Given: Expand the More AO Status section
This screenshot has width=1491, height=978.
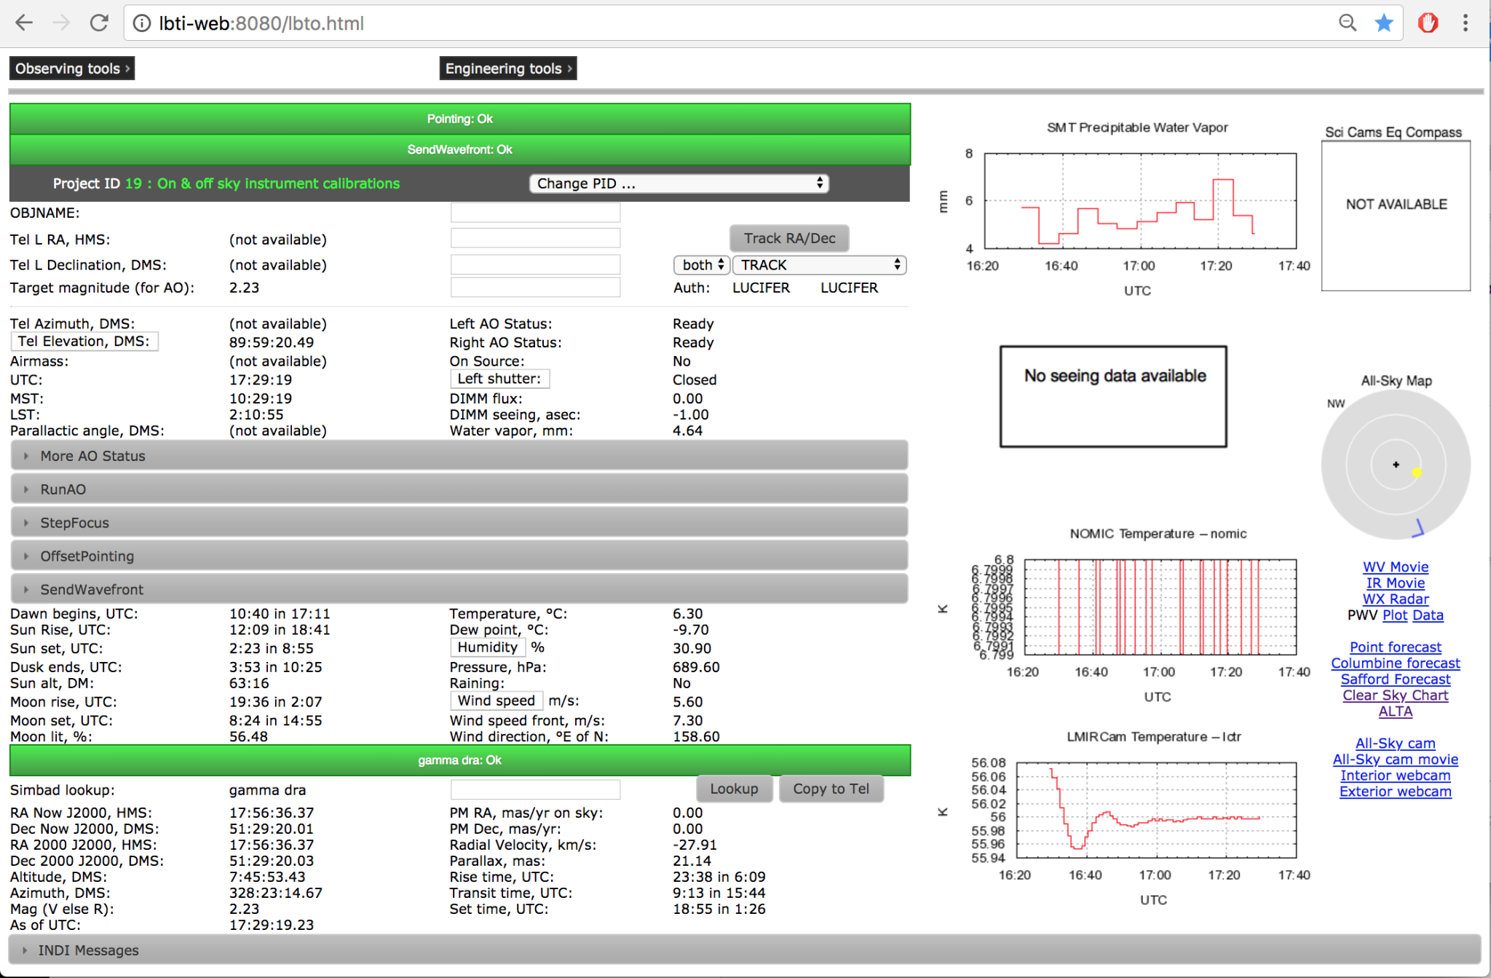Looking at the screenshot, I should 459,456.
